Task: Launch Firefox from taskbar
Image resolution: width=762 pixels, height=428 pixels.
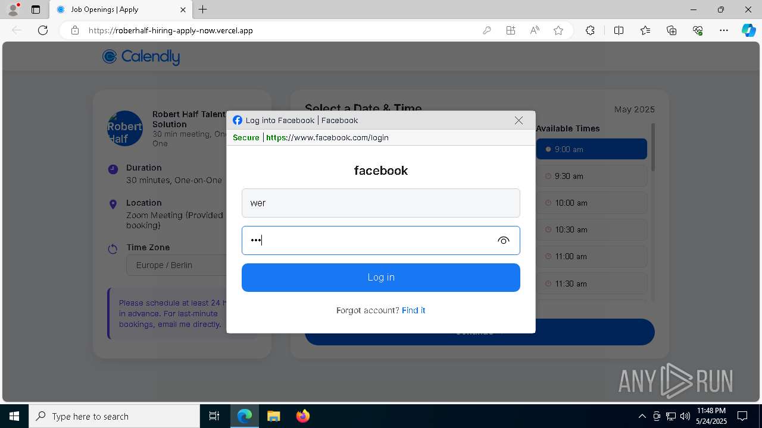Action: click(302, 416)
